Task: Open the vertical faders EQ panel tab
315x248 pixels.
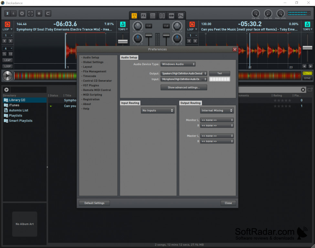Action: tap(162, 16)
